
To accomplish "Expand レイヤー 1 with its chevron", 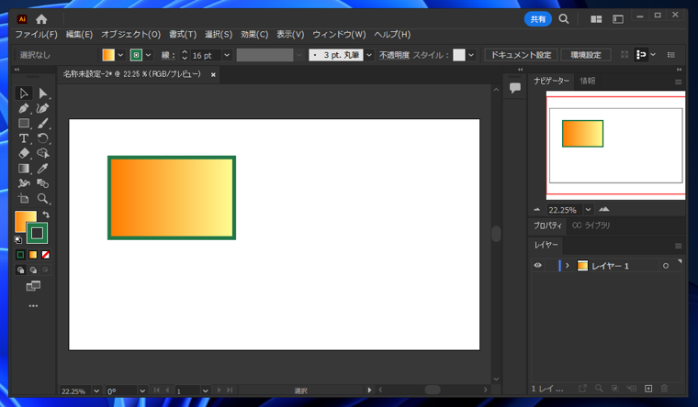I will [x=568, y=266].
